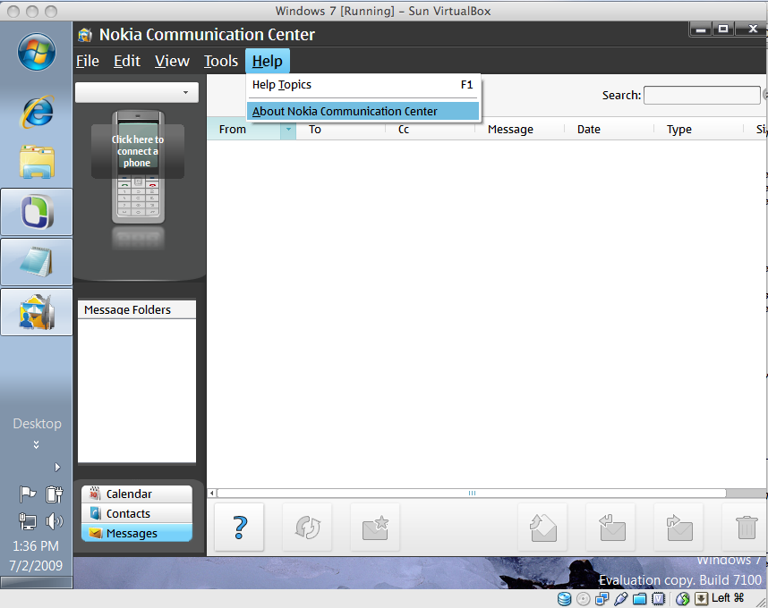Click the green and blue square taskbar icon
768x608 pixels.
click(x=37, y=212)
